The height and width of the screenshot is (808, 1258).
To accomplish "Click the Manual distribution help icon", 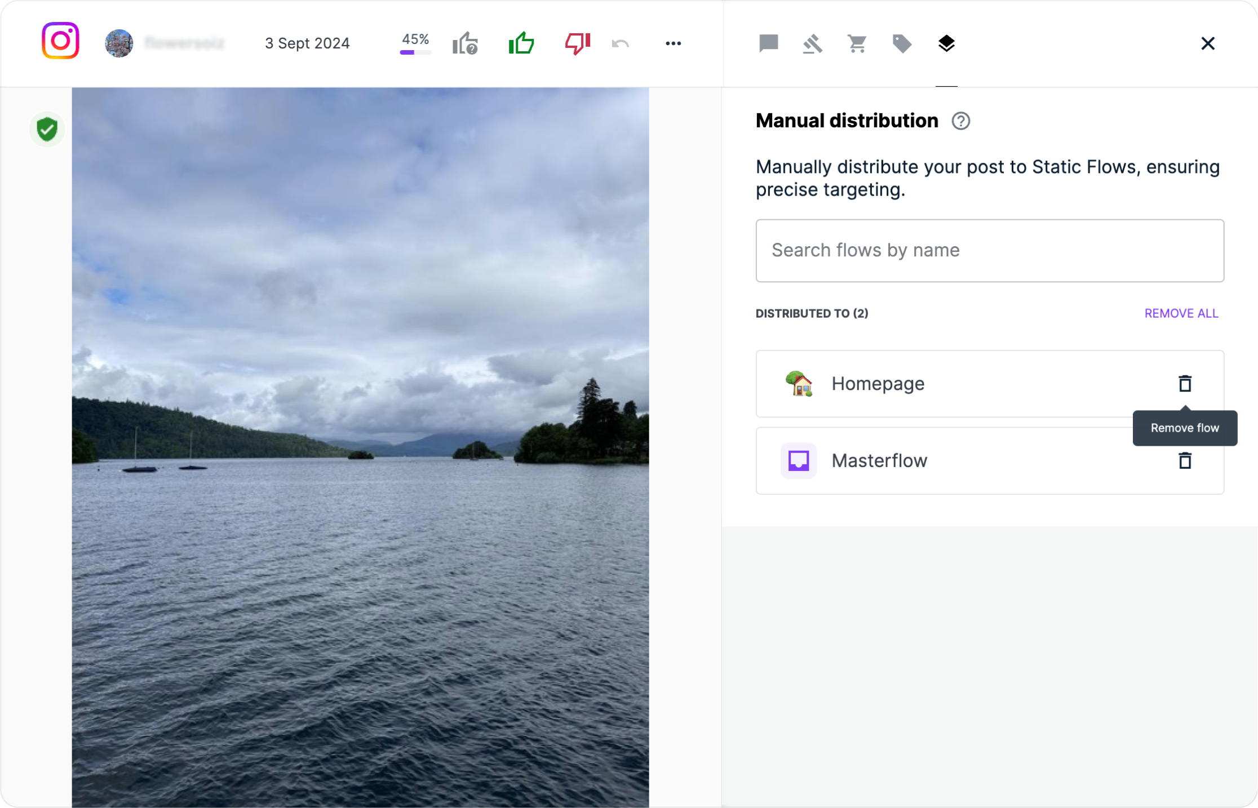I will [961, 121].
